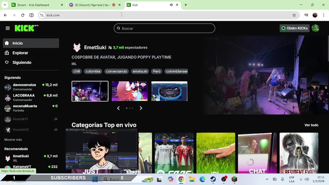View site information icon in address bar
The width and height of the screenshot is (329, 185).
(42, 15)
